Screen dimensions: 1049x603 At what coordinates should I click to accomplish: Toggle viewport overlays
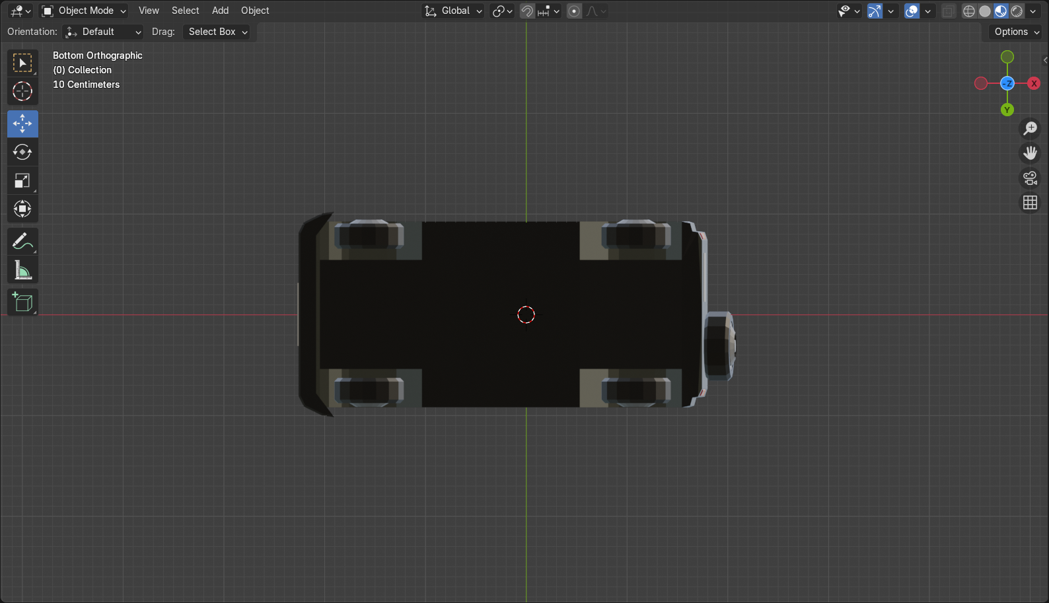(x=912, y=11)
